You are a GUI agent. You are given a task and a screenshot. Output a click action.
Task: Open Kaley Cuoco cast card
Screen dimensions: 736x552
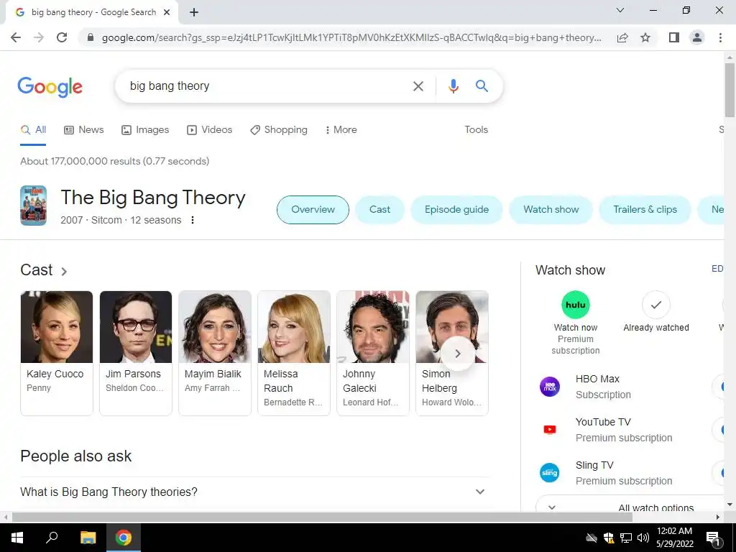(57, 353)
